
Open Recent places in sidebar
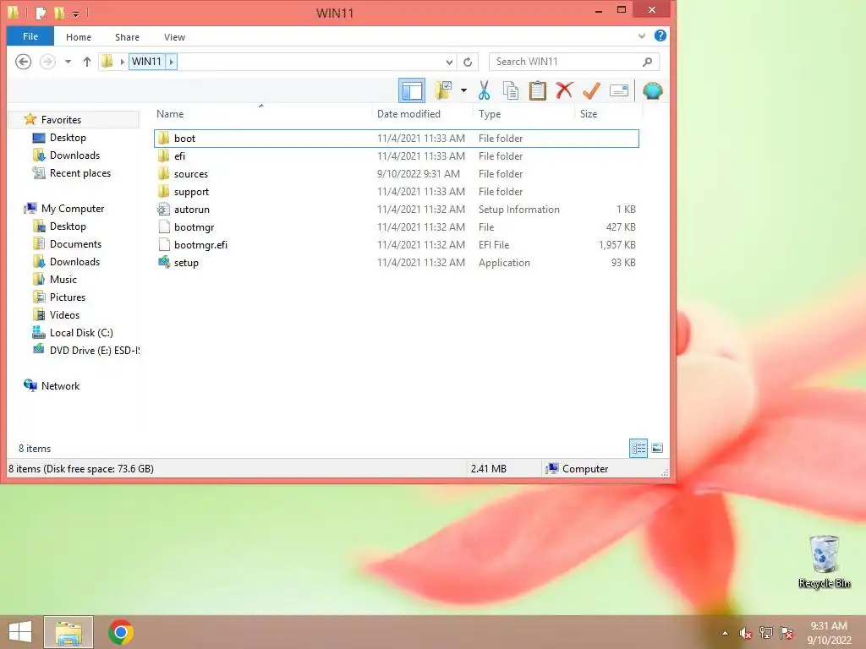point(72,172)
